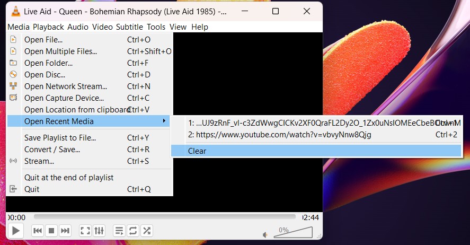
Task: Open recent YouTube watch URL item 2
Action: (316, 135)
